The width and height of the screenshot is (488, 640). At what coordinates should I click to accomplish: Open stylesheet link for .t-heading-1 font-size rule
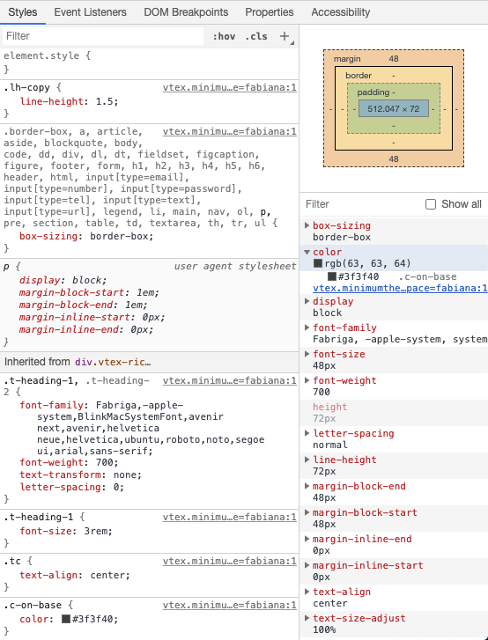click(230, 517)
